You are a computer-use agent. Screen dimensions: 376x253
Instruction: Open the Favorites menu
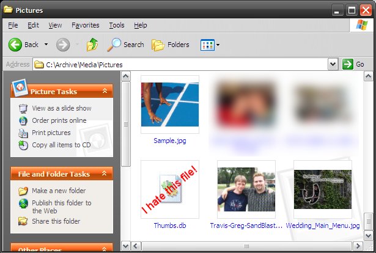[x=85, y=25]
